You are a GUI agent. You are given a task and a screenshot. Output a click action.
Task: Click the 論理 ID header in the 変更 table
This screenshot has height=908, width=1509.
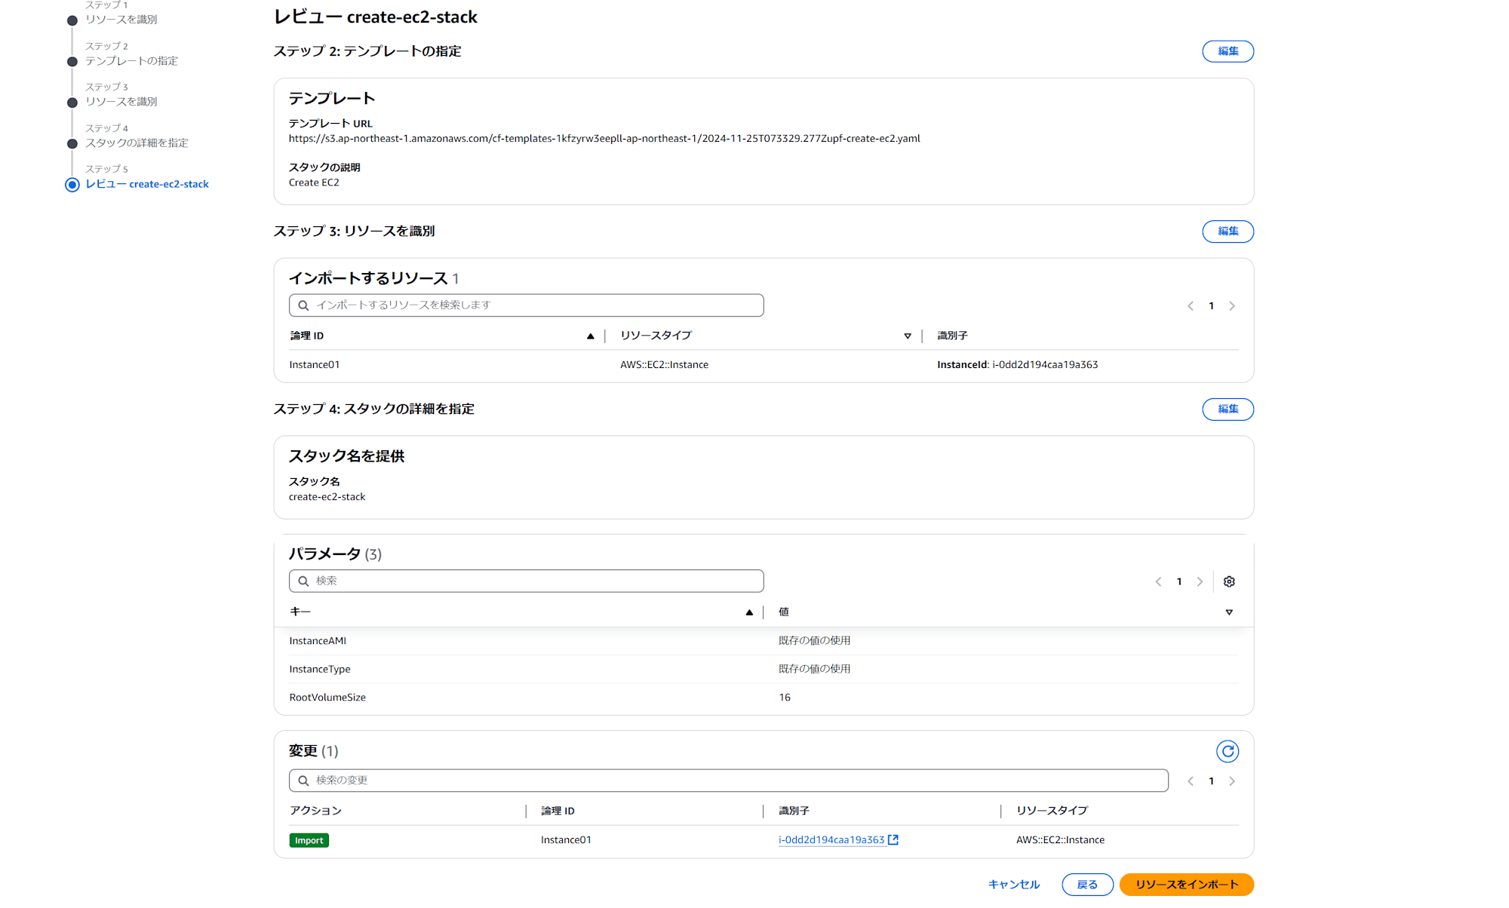coord(558,811)
